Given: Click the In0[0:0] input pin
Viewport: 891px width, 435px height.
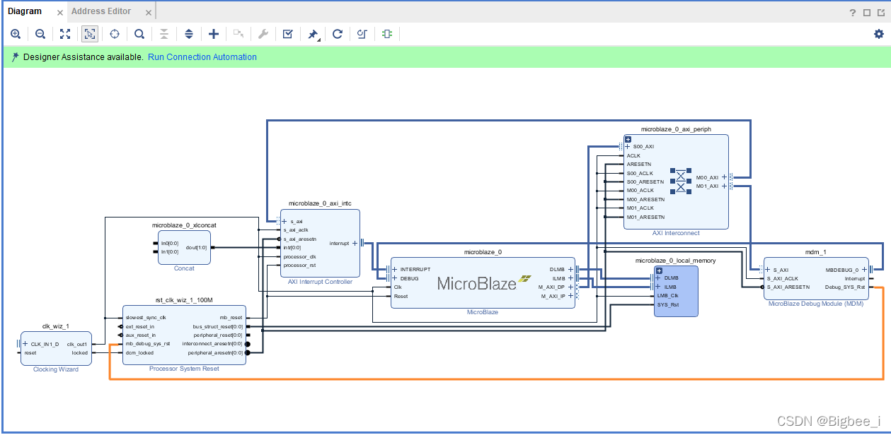Looking at the screenshot, I should click(170, 243).
